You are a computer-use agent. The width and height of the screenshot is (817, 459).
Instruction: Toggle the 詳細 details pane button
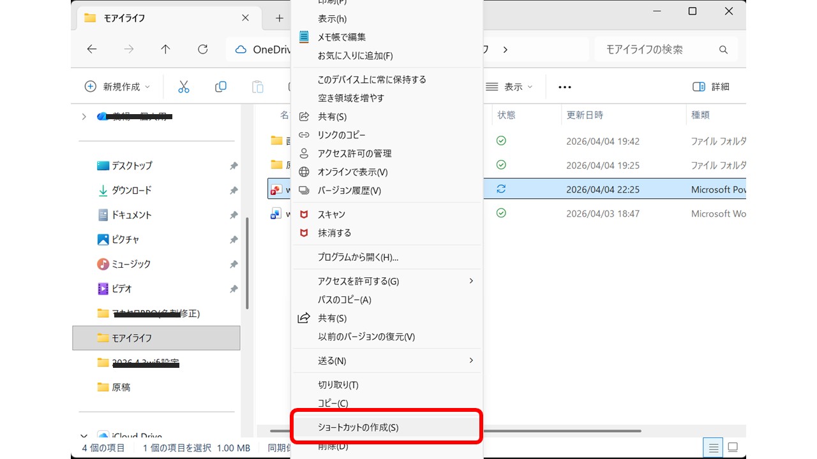(711, 87)
